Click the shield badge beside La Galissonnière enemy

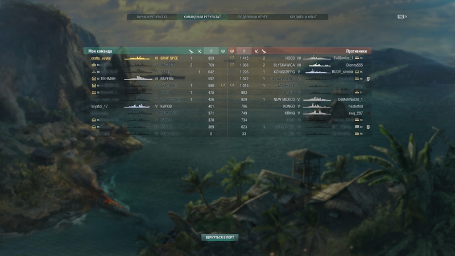coord(368,79)
